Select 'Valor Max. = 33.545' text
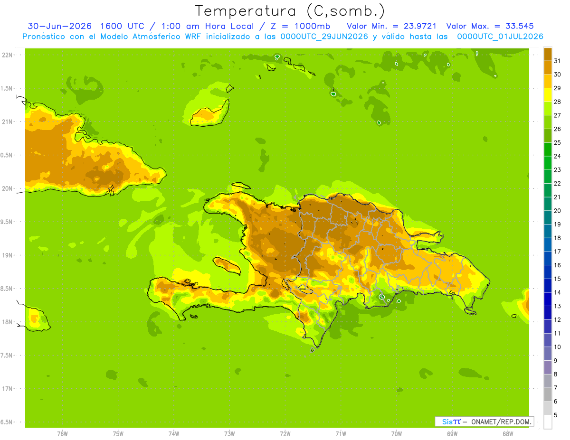570x440 pixels. (490, 26)
